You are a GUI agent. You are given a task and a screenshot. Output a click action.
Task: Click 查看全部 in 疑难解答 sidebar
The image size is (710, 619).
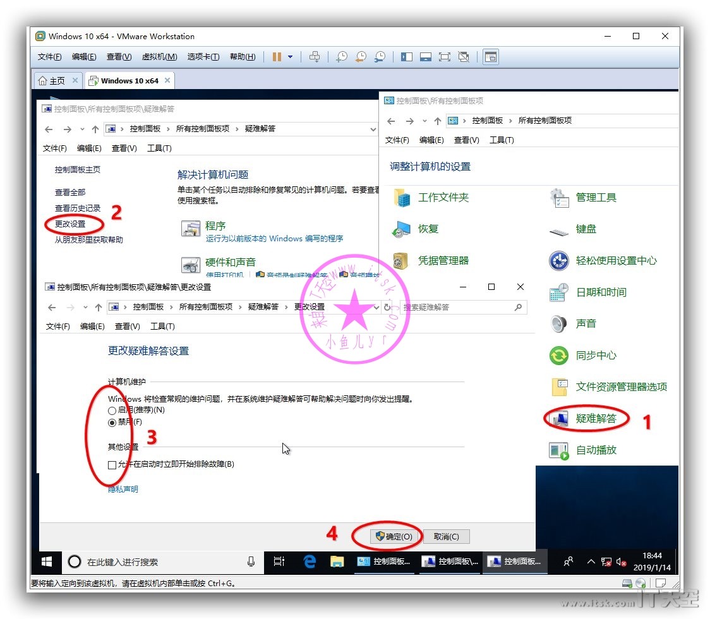click(x=70, y=192)
